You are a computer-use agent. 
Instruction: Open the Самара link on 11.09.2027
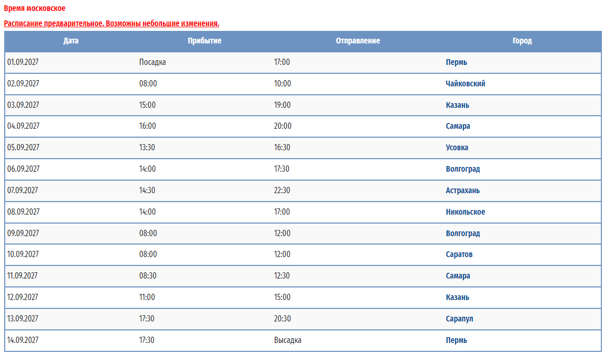click(x=458, y=276)
